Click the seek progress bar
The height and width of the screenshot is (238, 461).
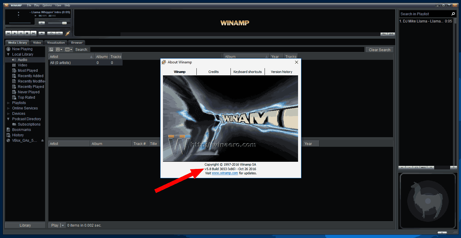coord(38,28)
